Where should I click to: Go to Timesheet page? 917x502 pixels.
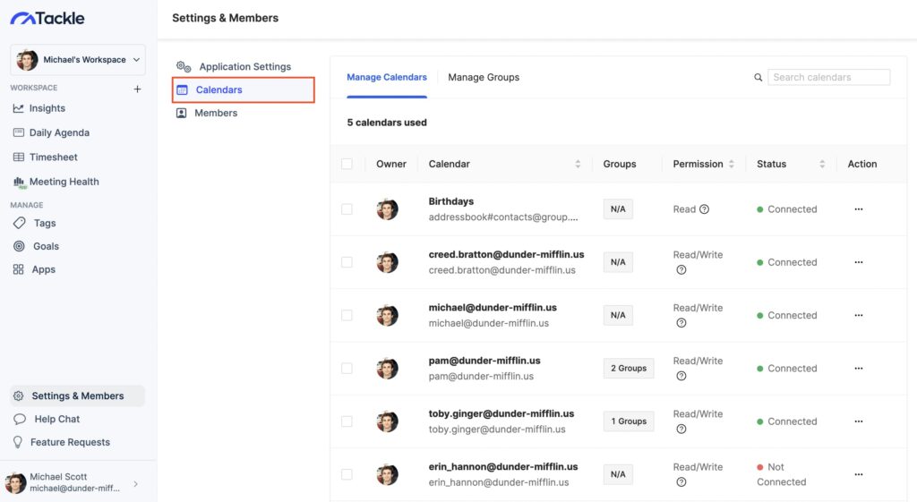click(53, 157)
